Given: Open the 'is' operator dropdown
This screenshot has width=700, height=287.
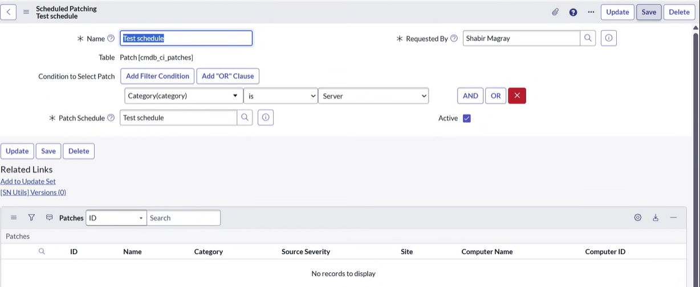Looking at the screenshot, I should pos(280,96).
